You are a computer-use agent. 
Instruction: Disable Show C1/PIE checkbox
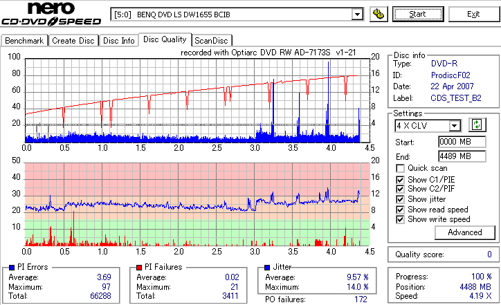[x=400, y=180]
